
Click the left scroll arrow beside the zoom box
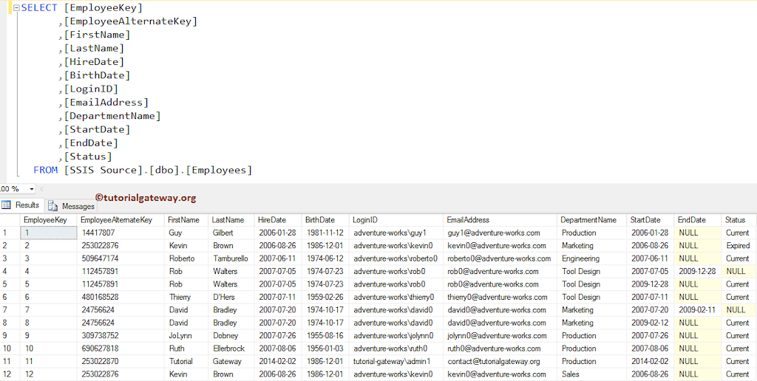point(41,189)
